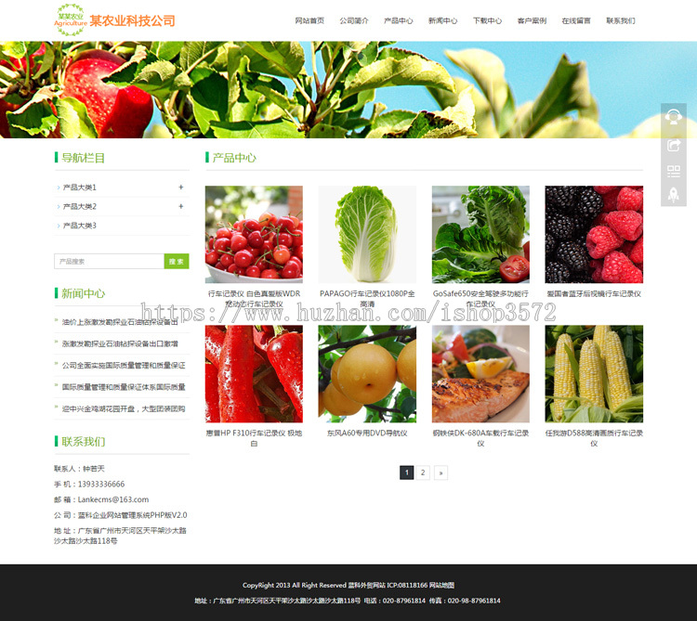697x621 pixels.
Task: Open the 产品大类3 category
Action: pyautogui.click(x=80, y=226)
